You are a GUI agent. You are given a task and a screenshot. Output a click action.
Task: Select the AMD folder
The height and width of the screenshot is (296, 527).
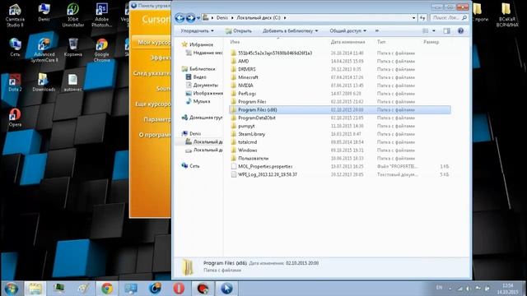coord(340,61)
